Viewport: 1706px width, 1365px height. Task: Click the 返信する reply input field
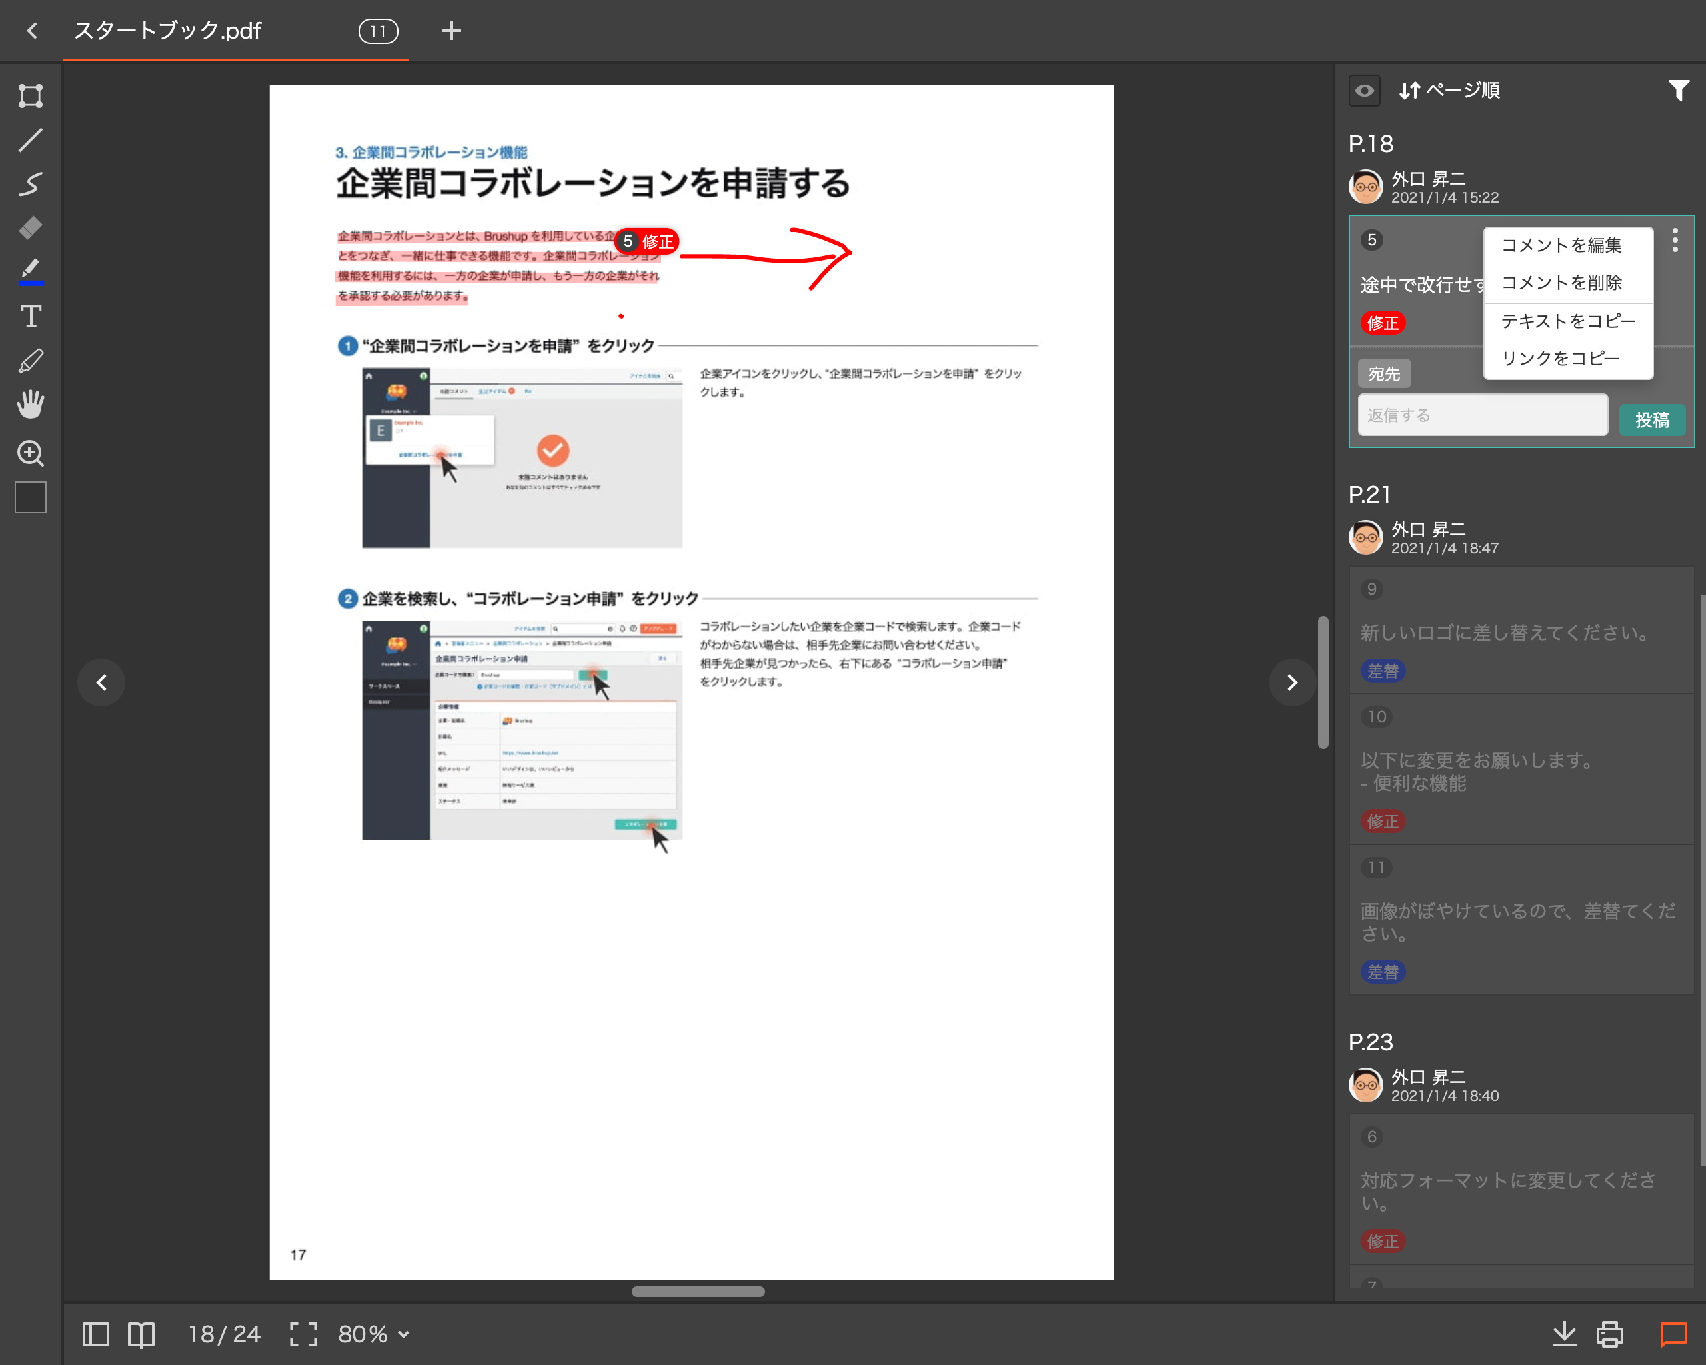pyautogui.click(x=1482, y=415)
